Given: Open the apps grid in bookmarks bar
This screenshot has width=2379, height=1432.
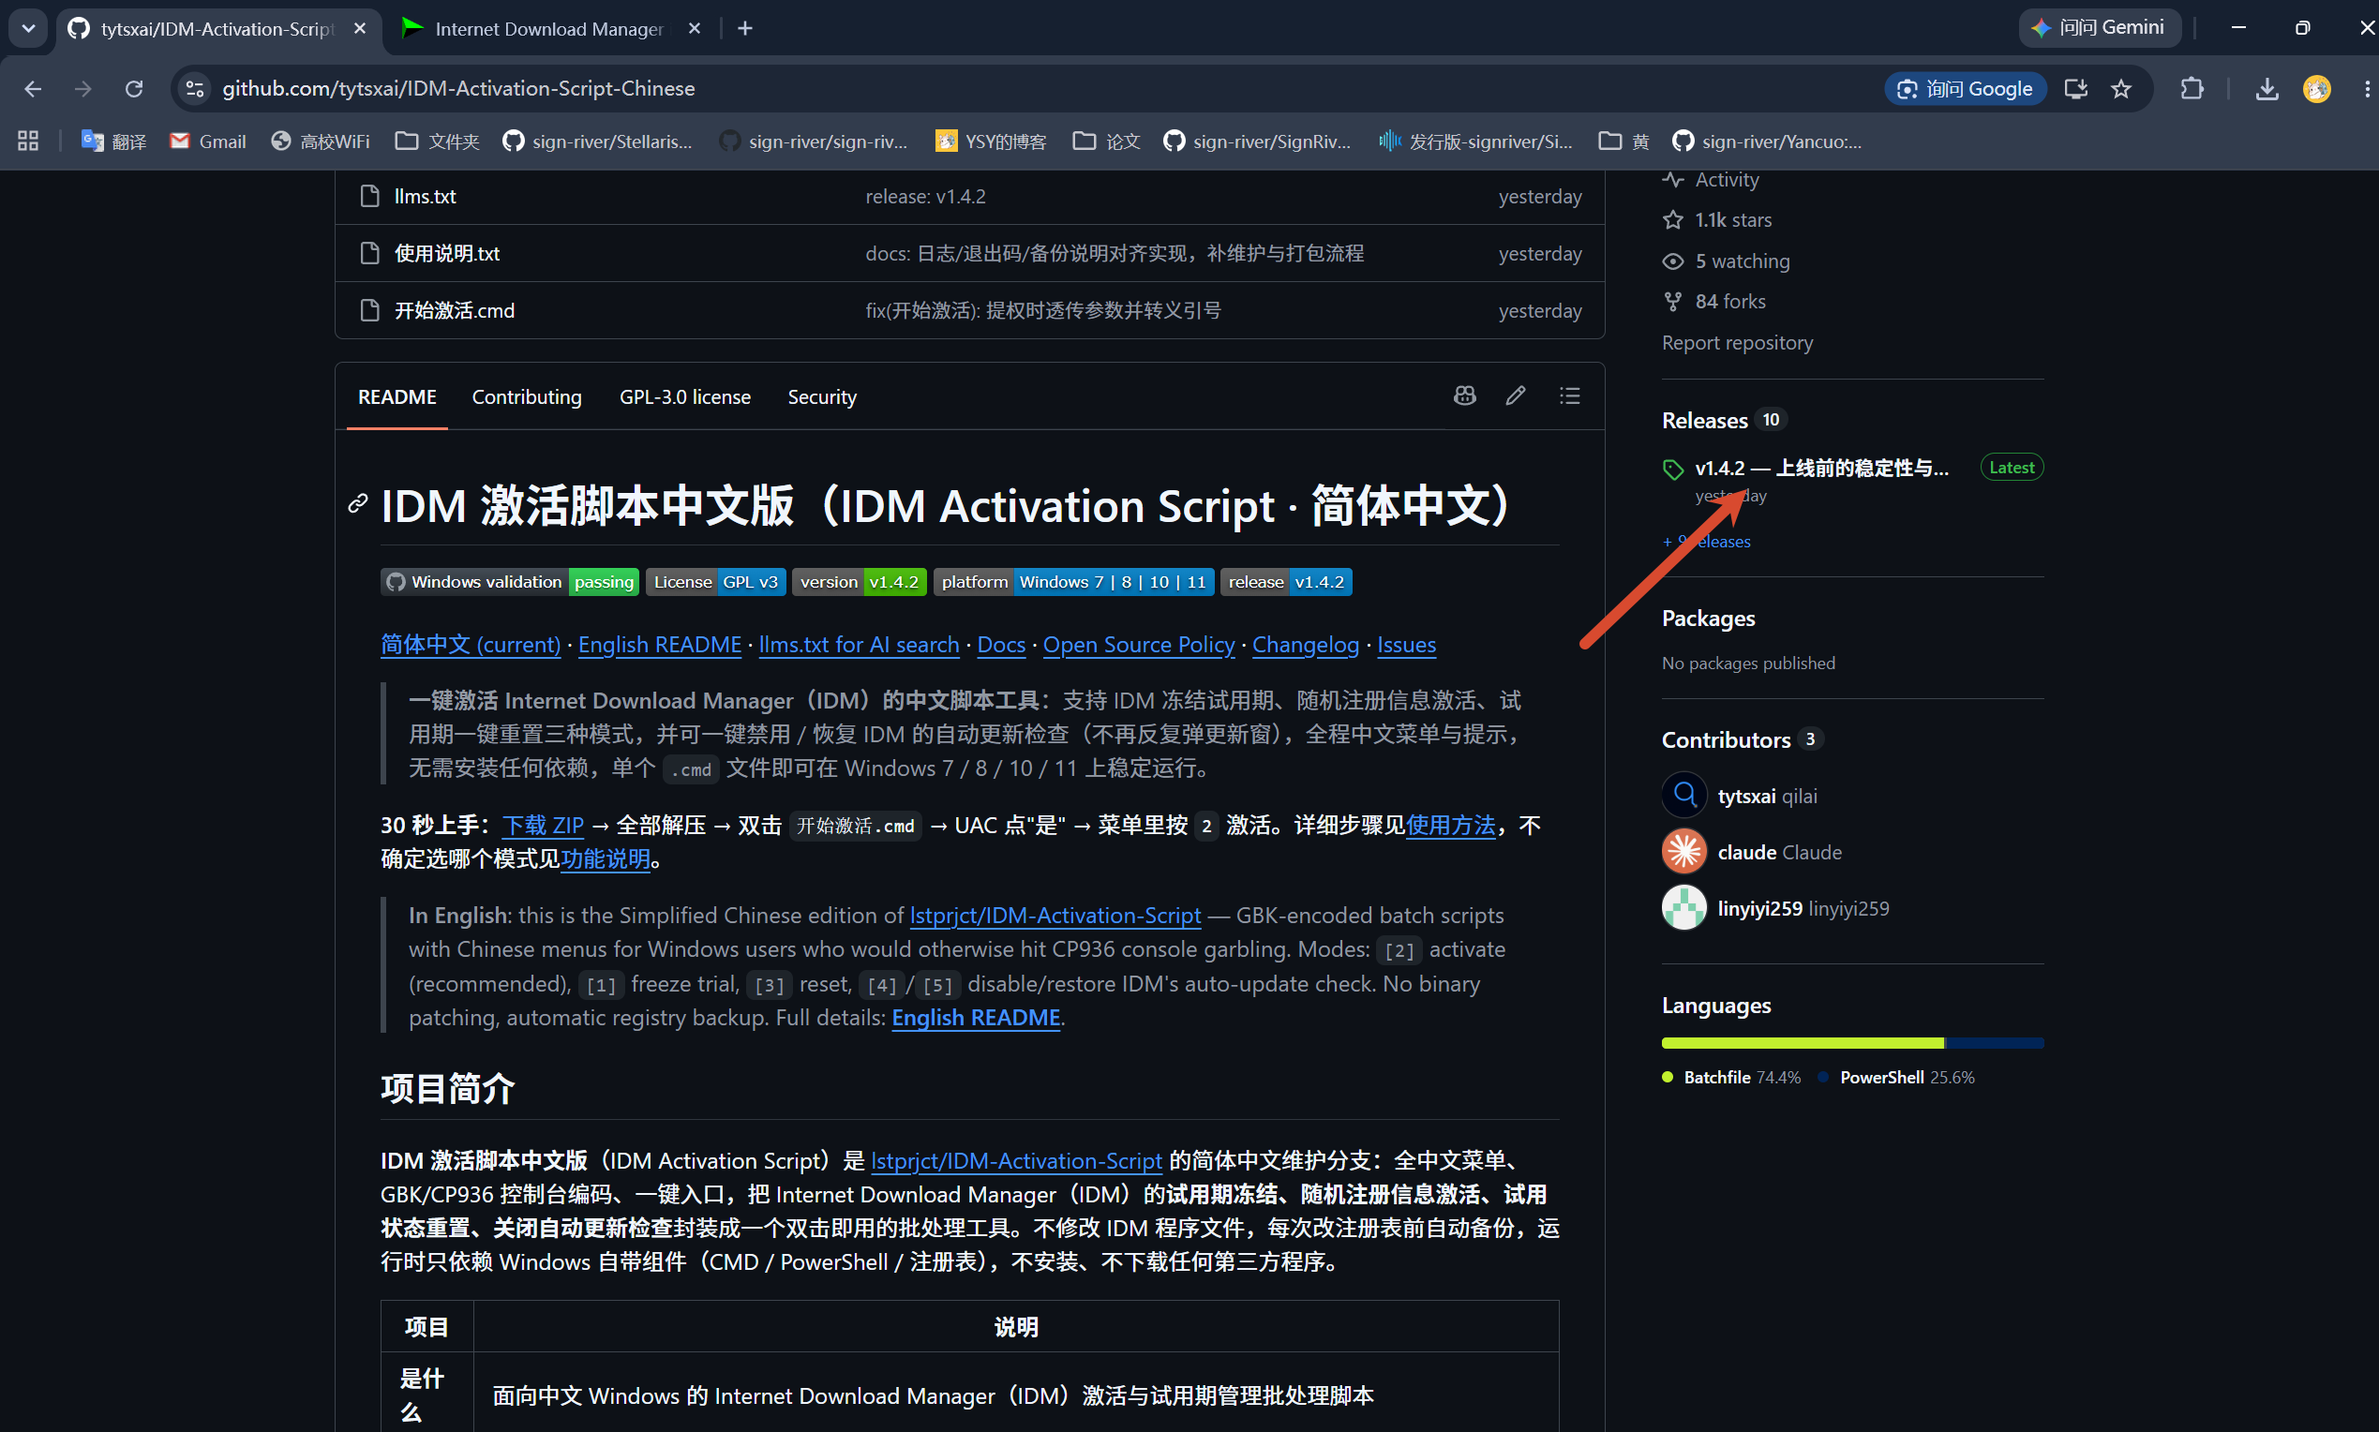Looking at the screenshot, I should [28, 141].
